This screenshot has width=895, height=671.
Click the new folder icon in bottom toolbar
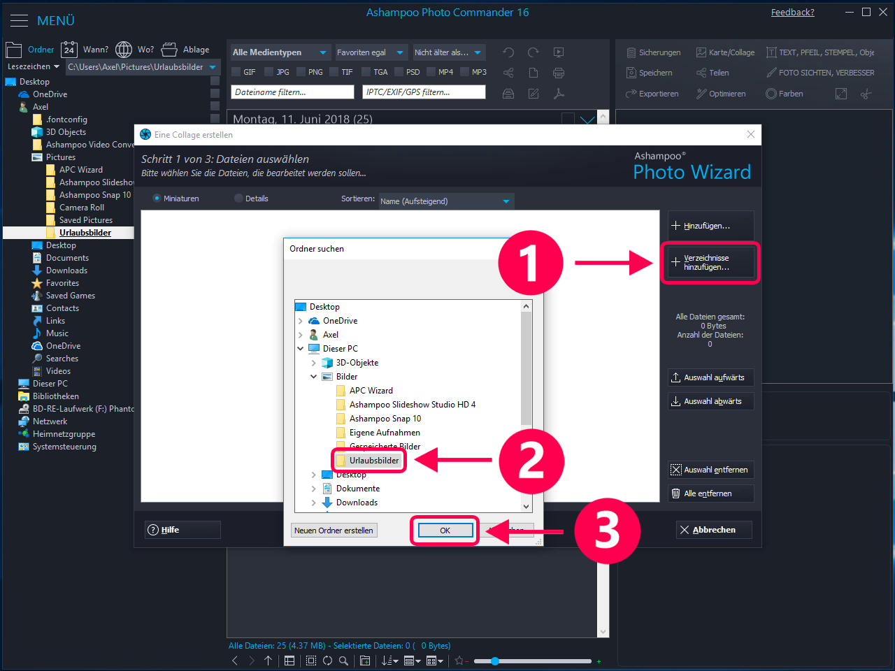(x=365, y=661)
